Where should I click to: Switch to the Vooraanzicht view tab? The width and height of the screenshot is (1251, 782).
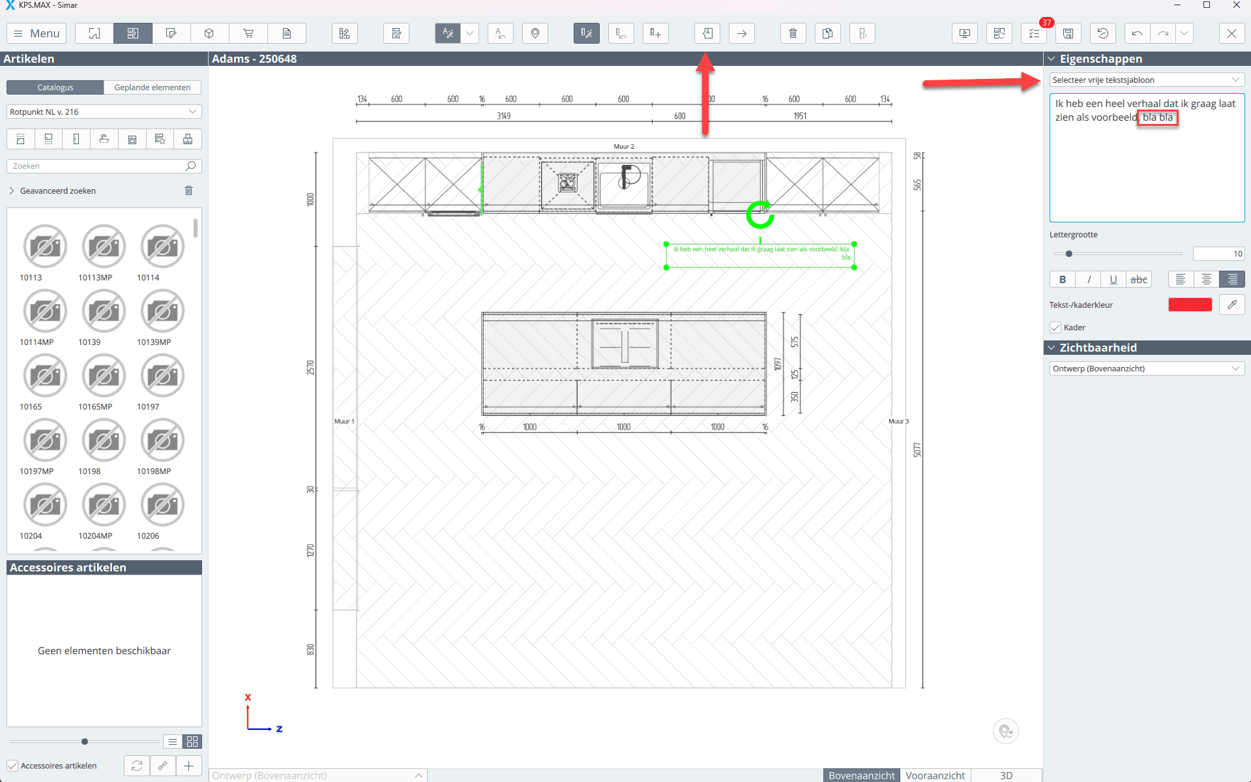pyautogui.click(x=935, y=775)
